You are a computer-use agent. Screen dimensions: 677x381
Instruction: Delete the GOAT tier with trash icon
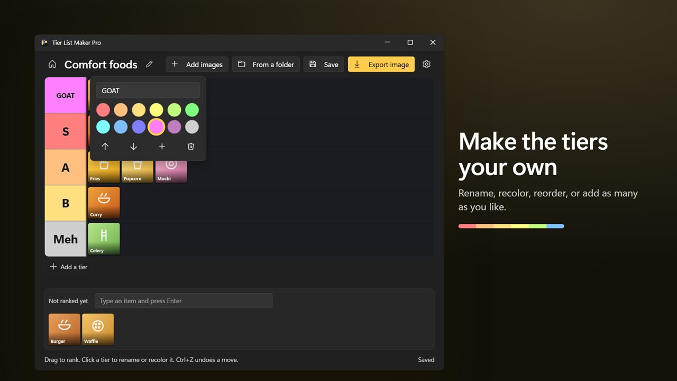(191, 147)
